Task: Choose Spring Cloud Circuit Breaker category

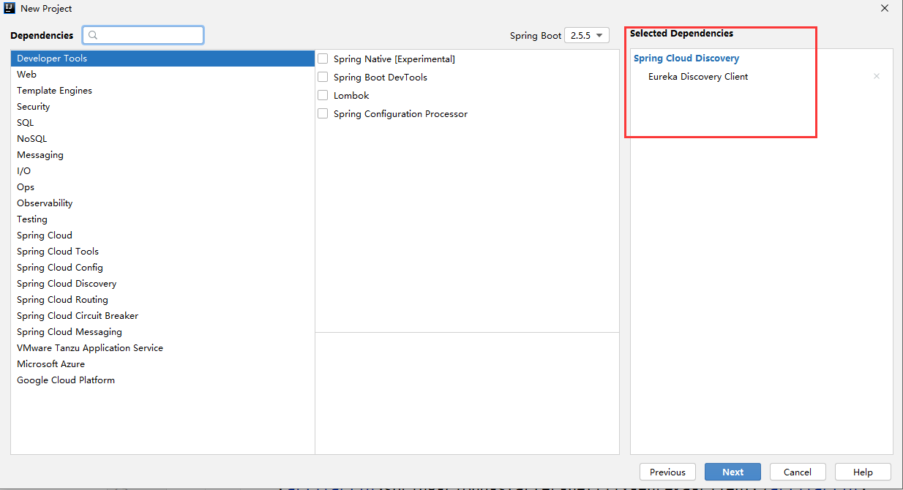Action: 162,316
